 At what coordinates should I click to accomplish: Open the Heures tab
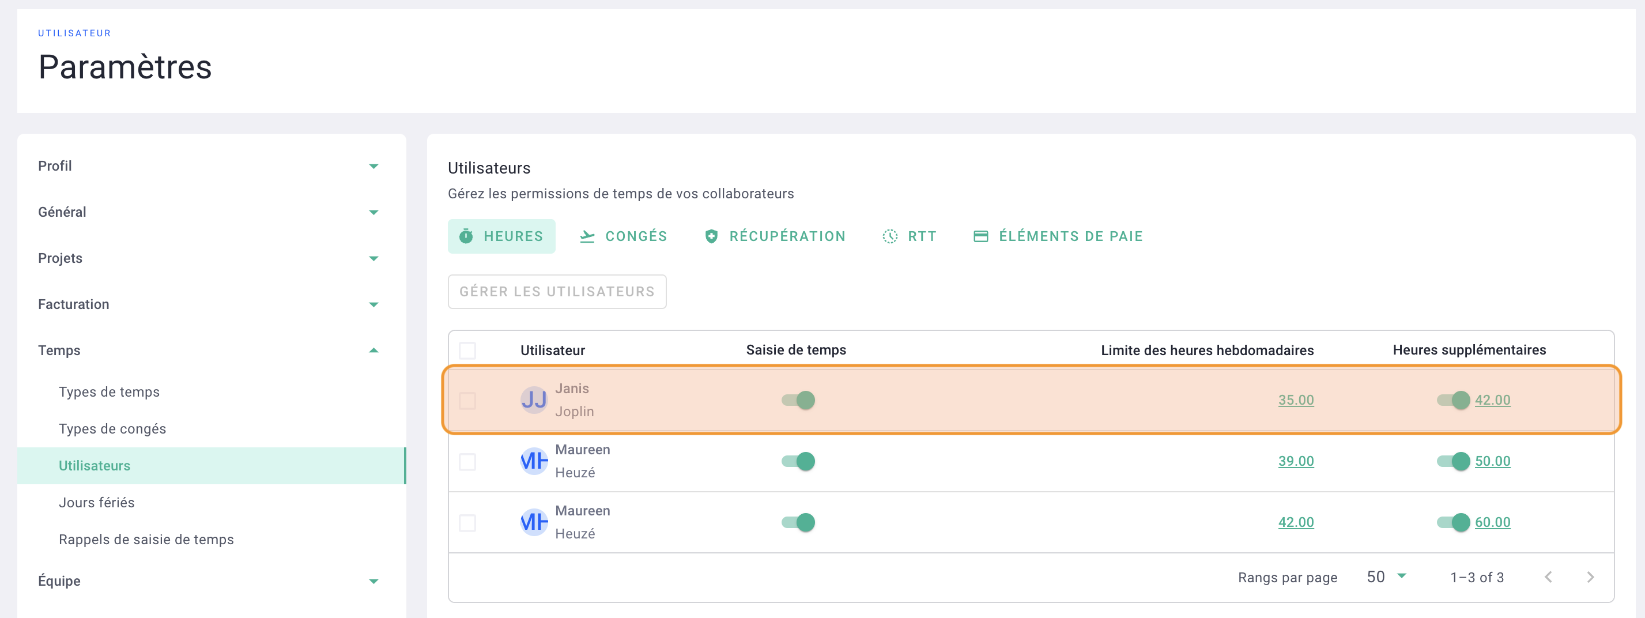(x=501, y=236)
